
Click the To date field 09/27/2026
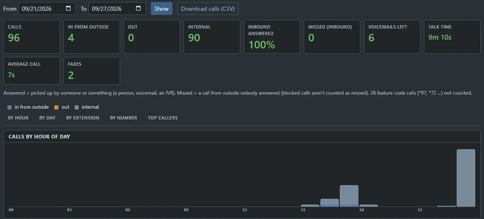[117, 9]
